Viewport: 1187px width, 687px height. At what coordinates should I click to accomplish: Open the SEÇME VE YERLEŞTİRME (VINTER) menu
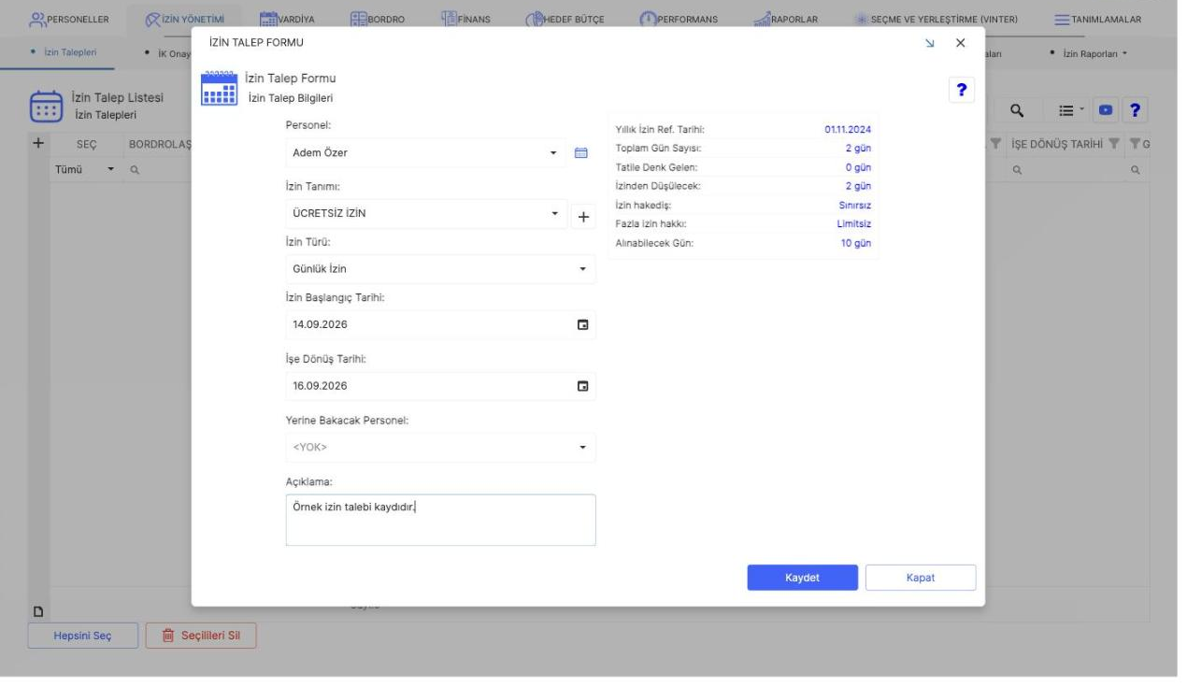point(937,19)
